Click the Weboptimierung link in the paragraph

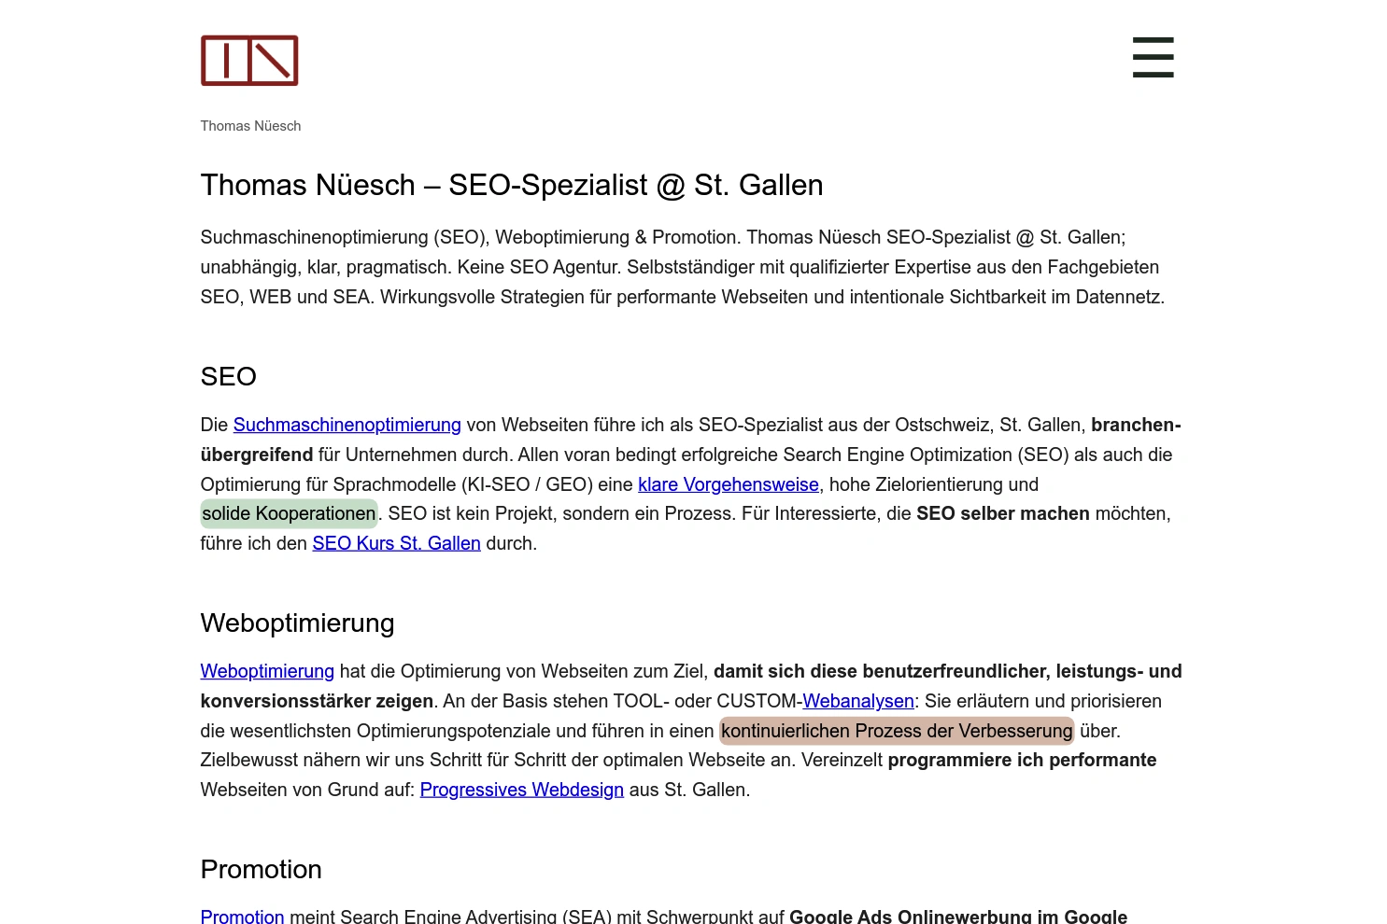(266, 671)
